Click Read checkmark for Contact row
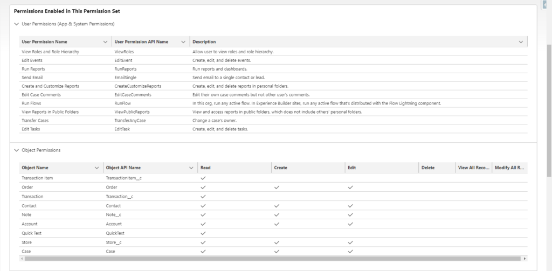Image resolution: width=552 pixels, height=271 pixels. click(x=203, y=206)
